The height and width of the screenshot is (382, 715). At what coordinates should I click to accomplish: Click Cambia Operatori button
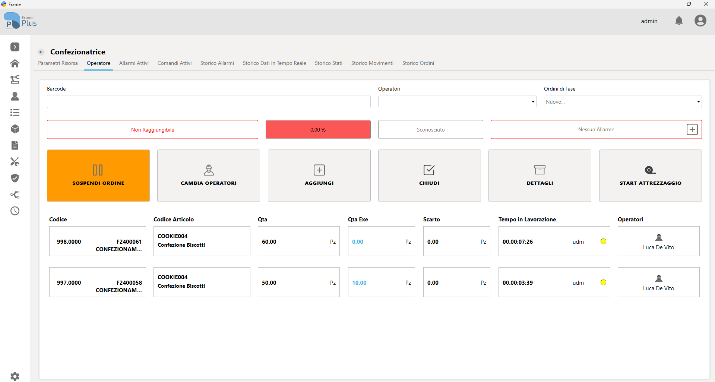209,176
